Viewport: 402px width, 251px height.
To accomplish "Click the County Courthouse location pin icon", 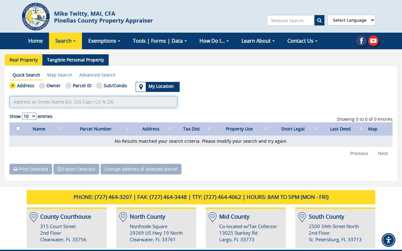I will tap(34, 217).
